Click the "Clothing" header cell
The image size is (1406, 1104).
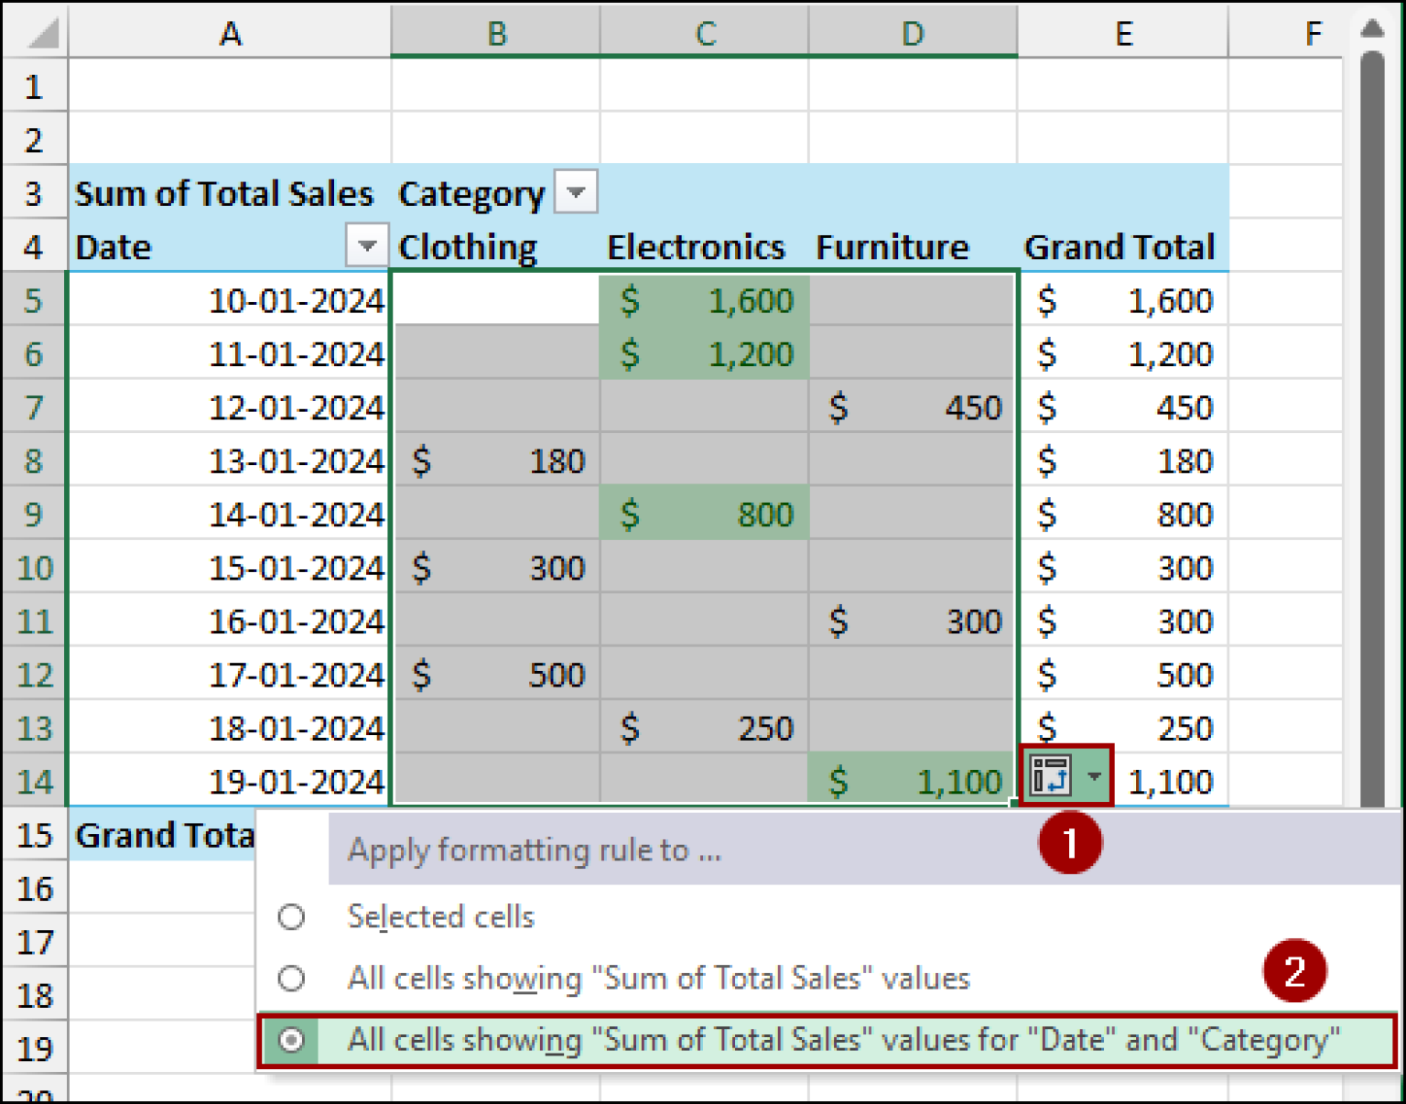[468, 246]
